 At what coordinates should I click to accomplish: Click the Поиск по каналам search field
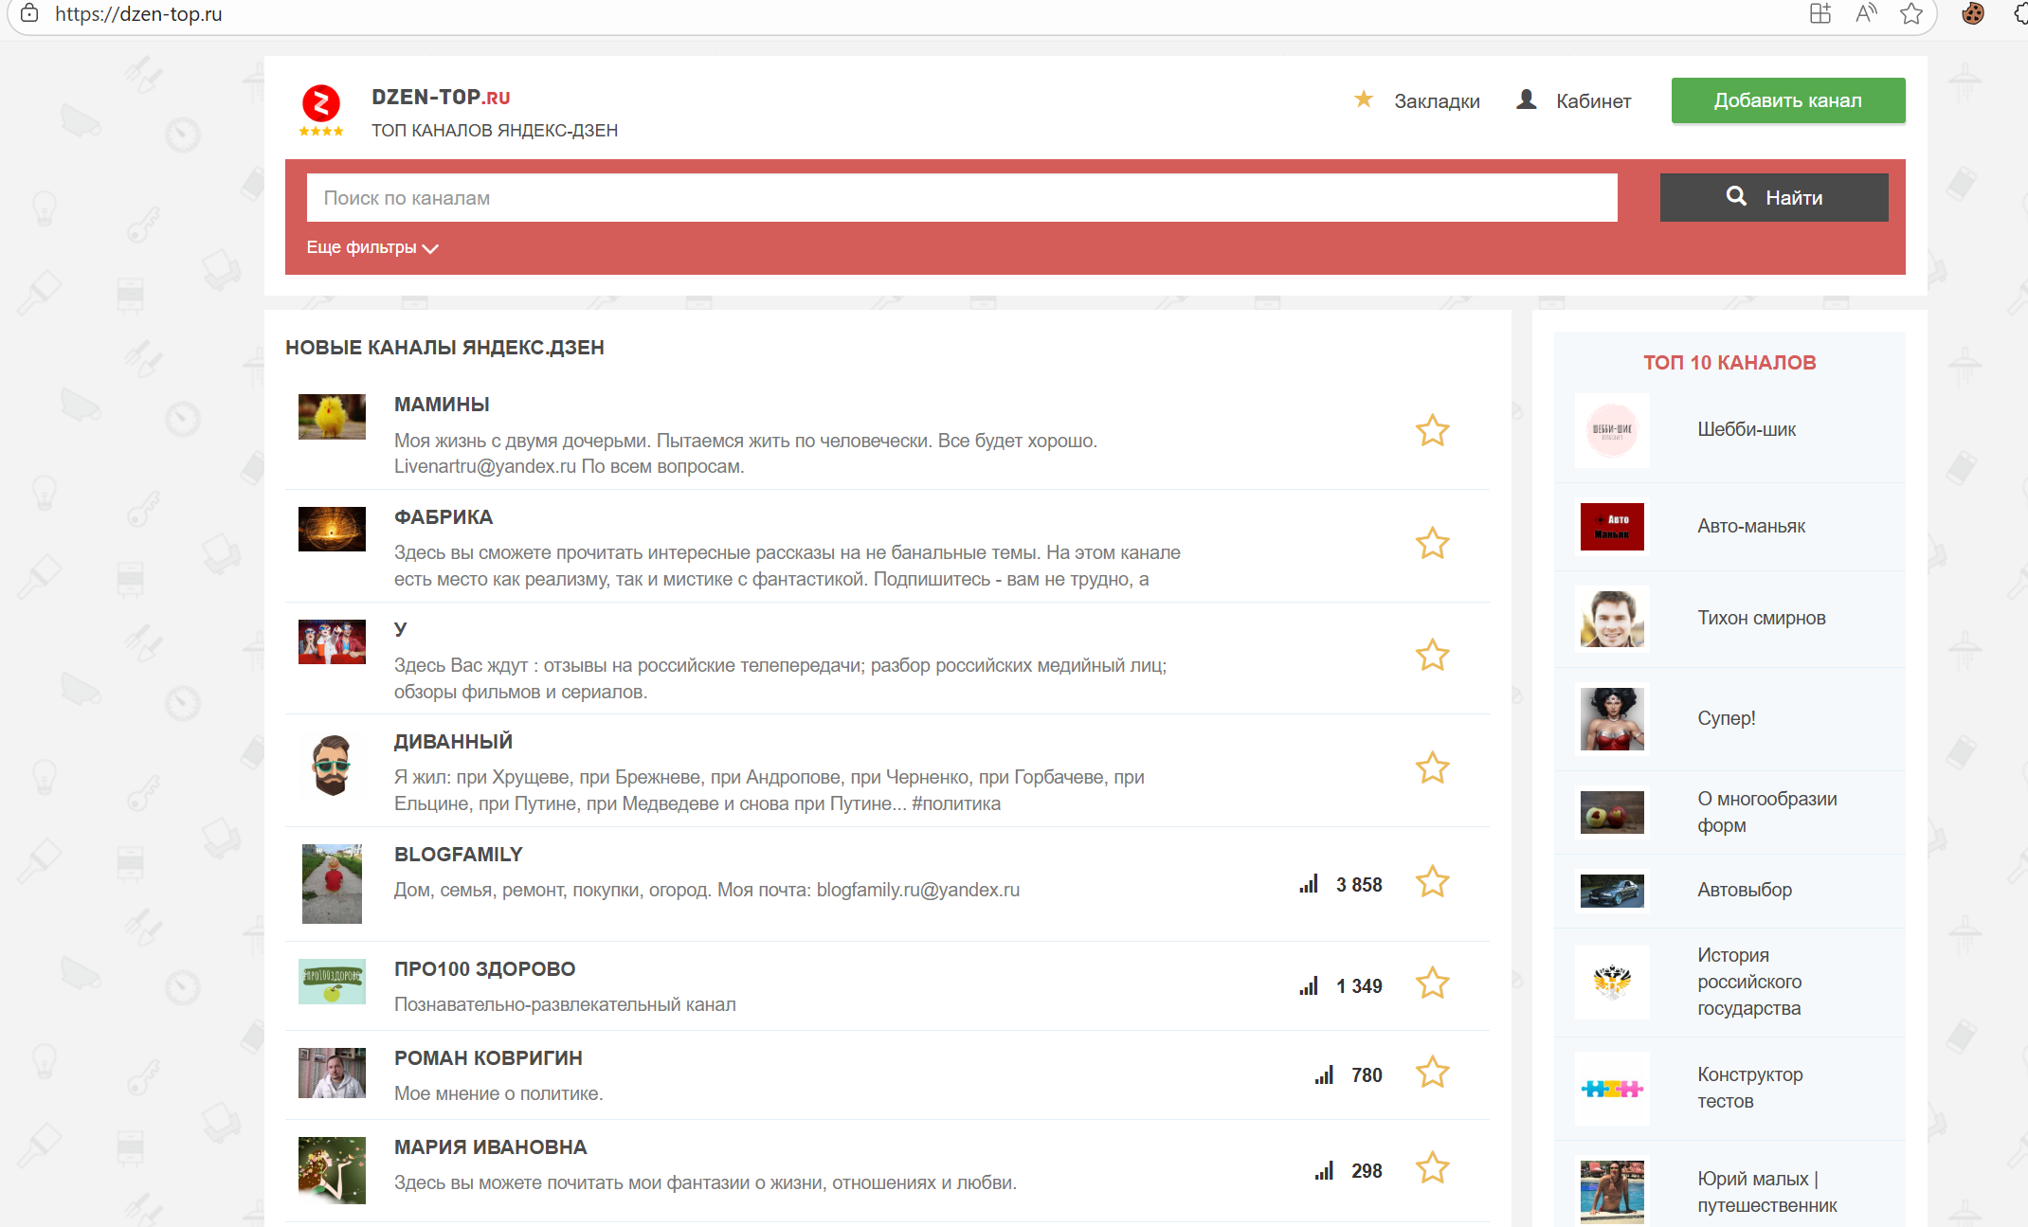pyautogui.click(x=962, y=197)
